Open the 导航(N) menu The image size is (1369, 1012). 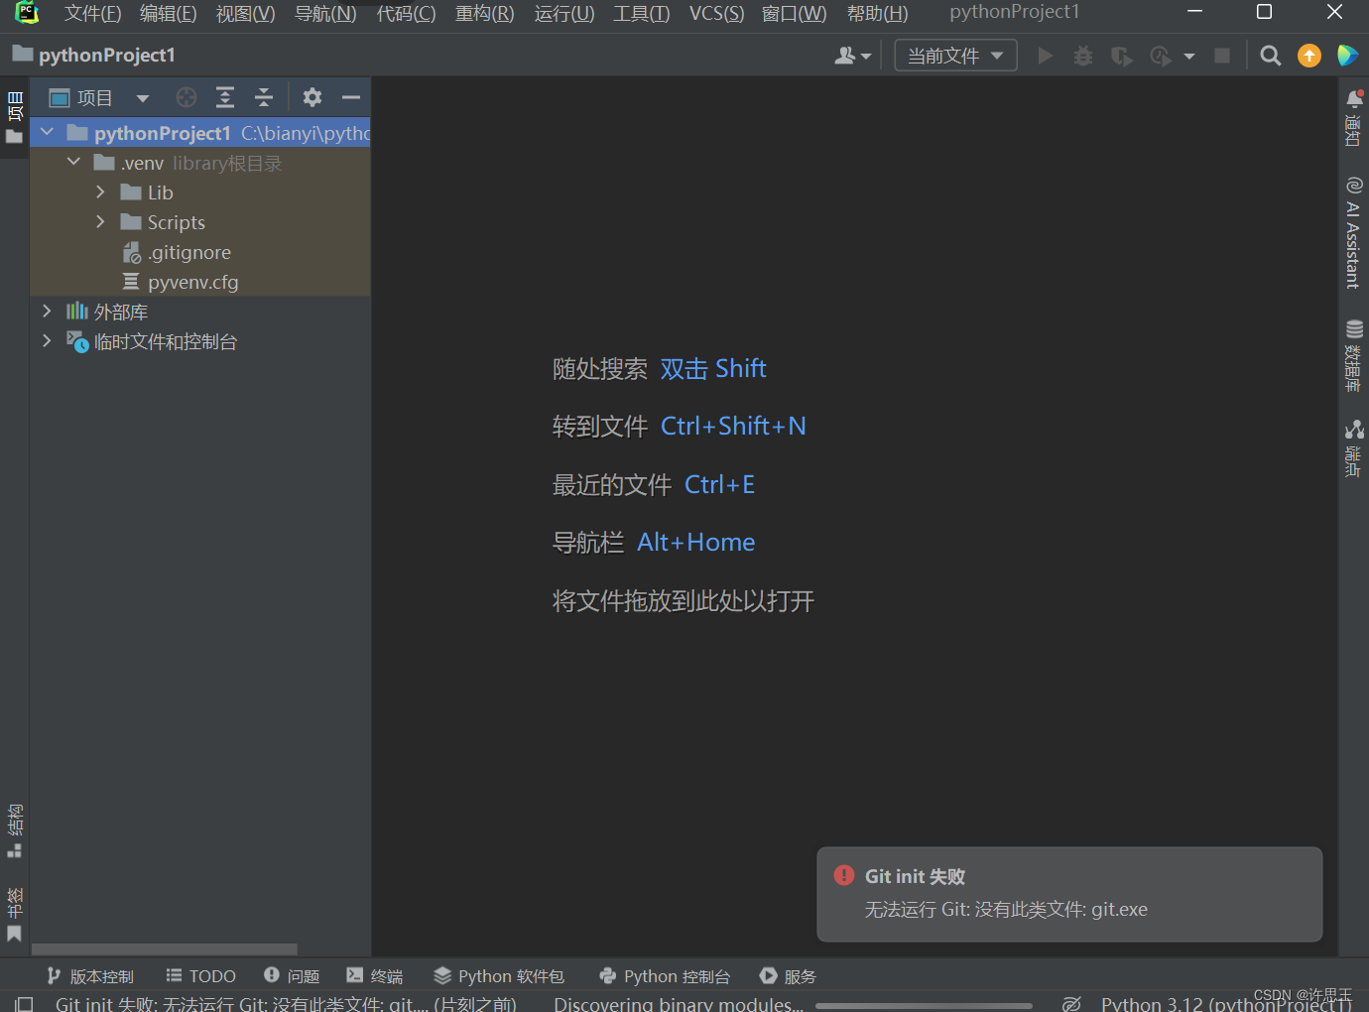click(x=325, y=13)
